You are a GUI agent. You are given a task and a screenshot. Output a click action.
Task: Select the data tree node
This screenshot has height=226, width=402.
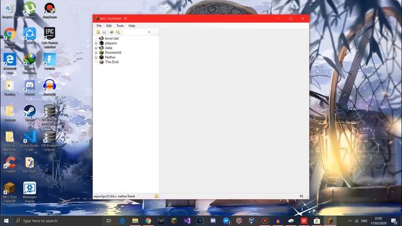[109, 48]
